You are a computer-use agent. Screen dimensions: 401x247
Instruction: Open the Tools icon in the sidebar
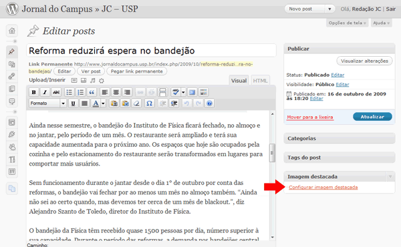coord(12,160)
